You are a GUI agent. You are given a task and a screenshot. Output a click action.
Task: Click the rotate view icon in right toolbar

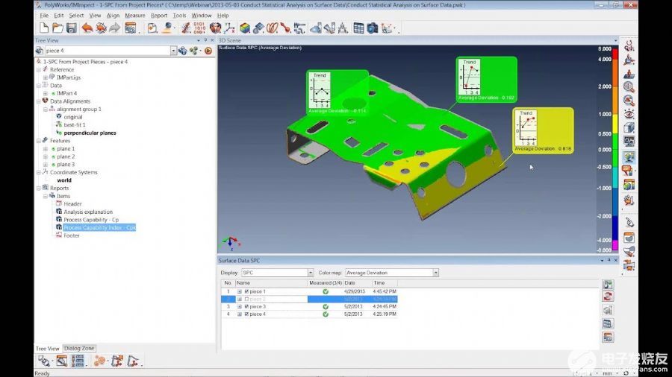coord(629,45)
